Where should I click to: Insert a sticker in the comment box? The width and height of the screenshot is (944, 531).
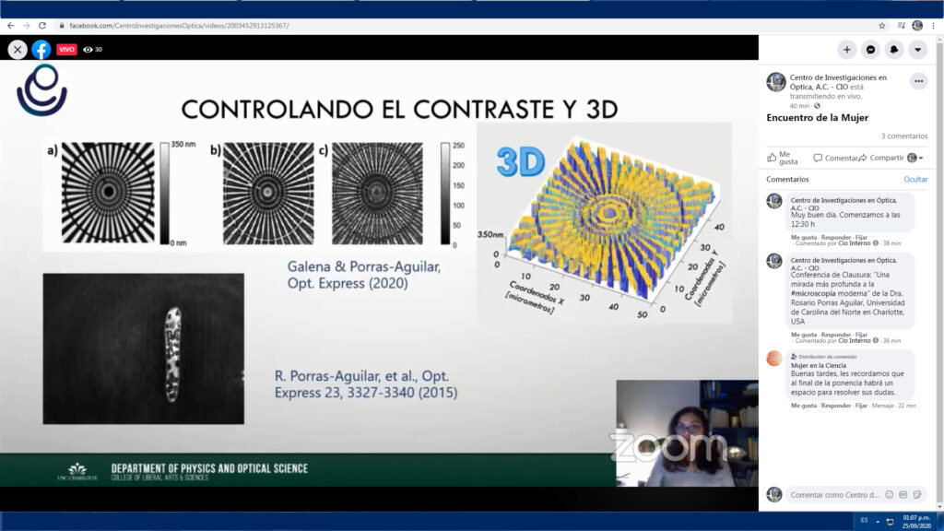coord(916,495)
